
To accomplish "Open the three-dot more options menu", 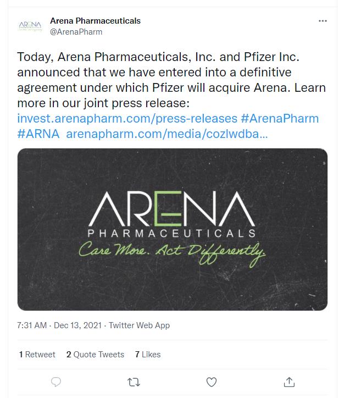I will pos(323,21).
